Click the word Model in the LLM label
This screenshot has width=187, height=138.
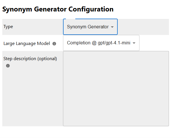click(x=44, y=44)
